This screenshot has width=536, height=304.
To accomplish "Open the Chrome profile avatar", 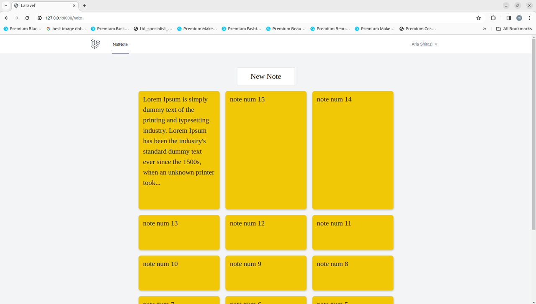I will 519,18.
